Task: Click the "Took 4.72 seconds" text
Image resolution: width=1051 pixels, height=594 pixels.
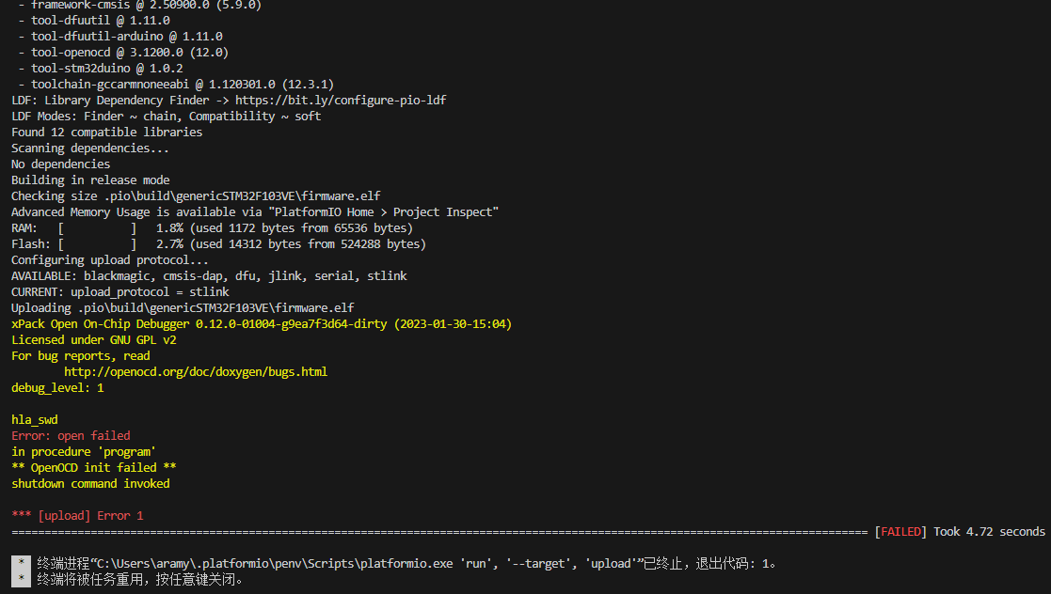Action: point(989,532)
